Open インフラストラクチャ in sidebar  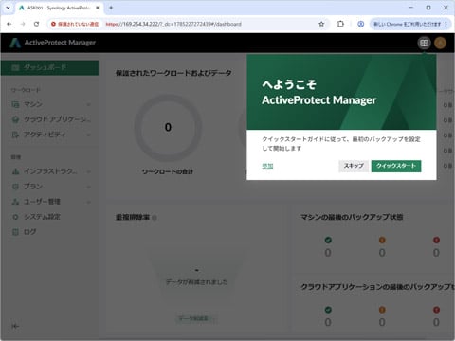pos(49,171)
